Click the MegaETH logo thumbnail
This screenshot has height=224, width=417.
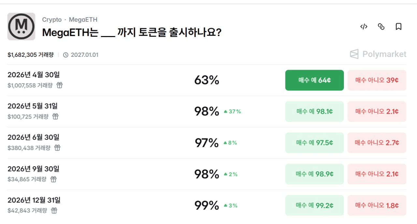21,27
